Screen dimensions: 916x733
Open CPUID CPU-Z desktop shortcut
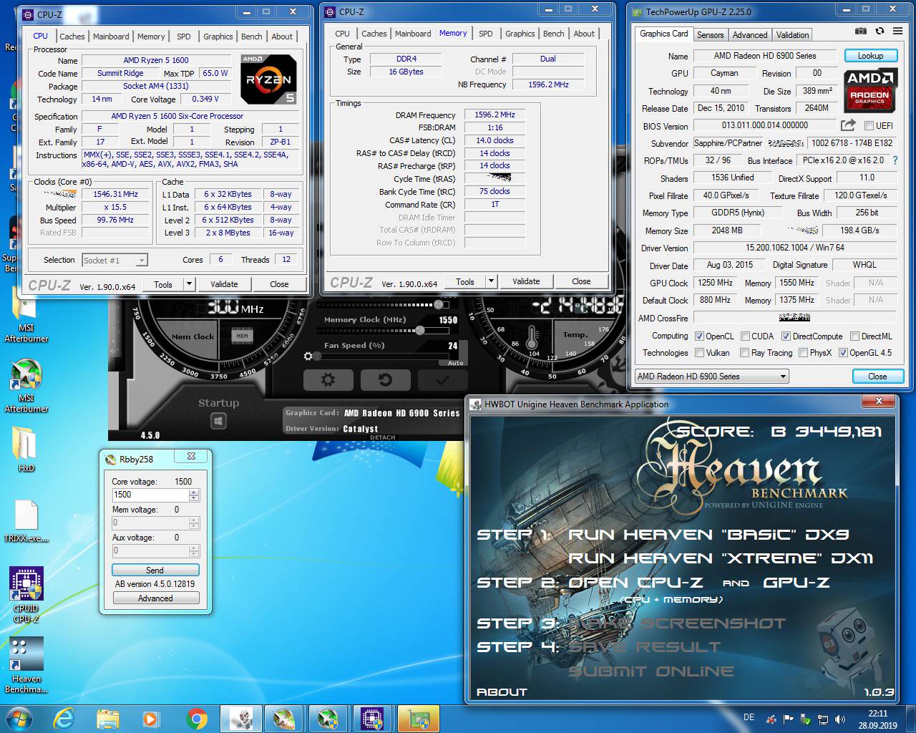pos(26,594)
